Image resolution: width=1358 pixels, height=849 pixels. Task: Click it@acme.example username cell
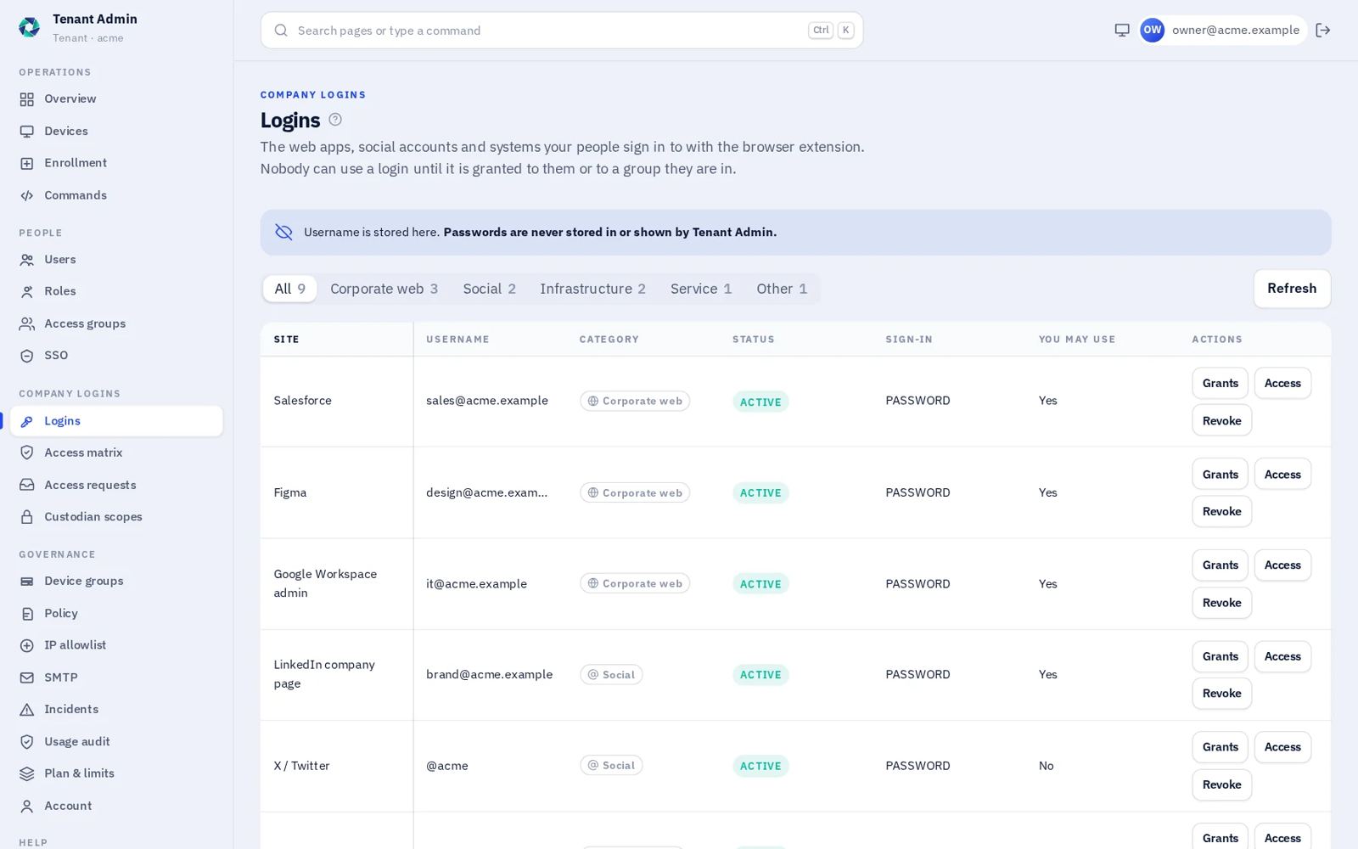tap(476, 584)
